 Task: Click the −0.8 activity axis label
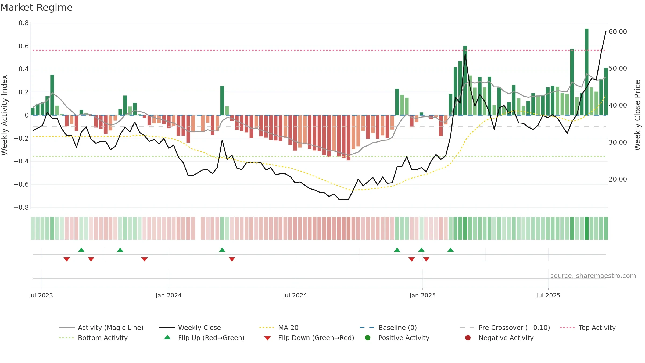21,208
